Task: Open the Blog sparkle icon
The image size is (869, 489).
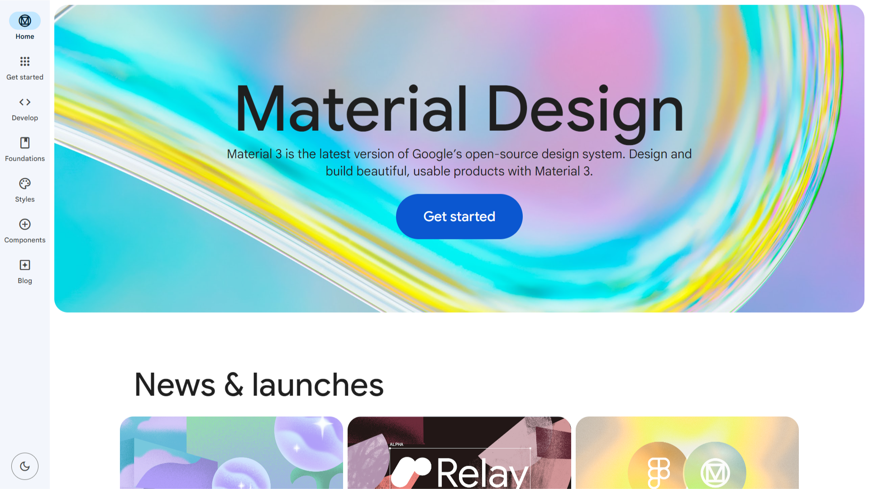Action: point(25,265)
